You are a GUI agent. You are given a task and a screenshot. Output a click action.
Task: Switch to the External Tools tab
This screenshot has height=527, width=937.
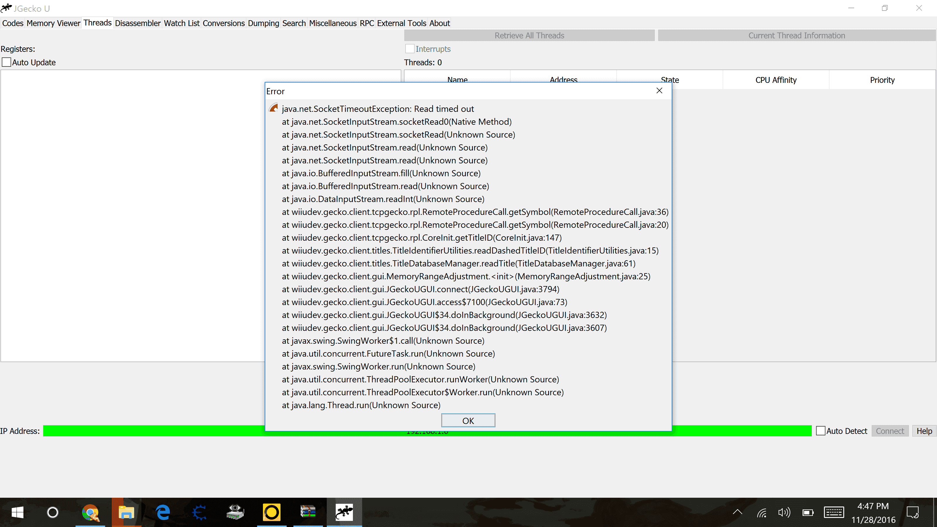pos(401,23)
